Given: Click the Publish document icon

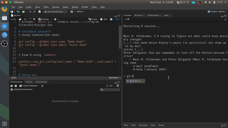Looking at the screenshot, I should coord(117,19).
